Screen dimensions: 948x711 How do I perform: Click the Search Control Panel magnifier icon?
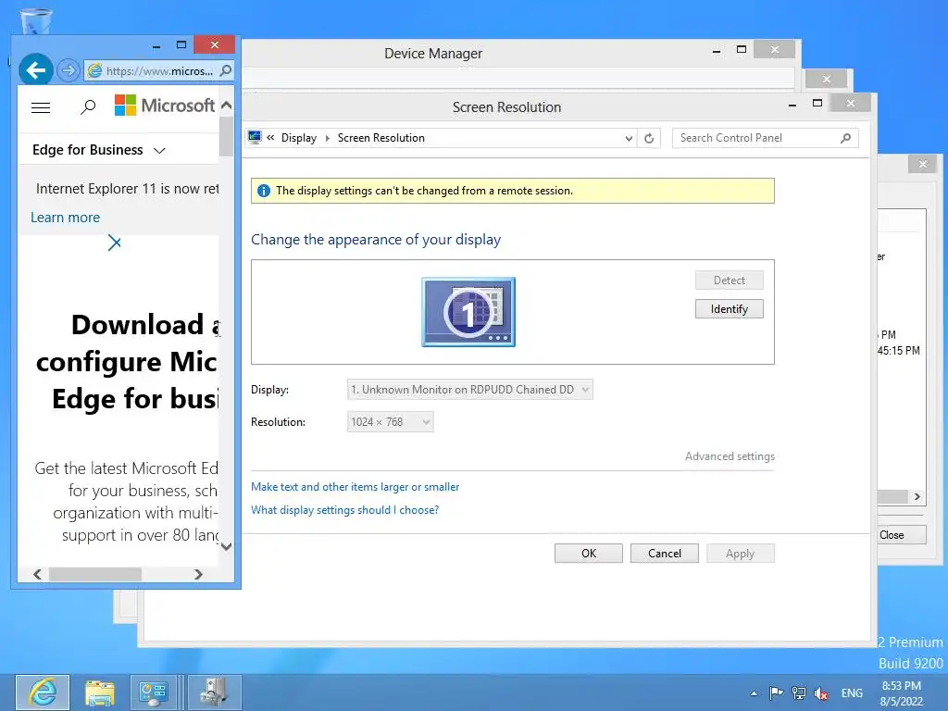coord(845,138)
